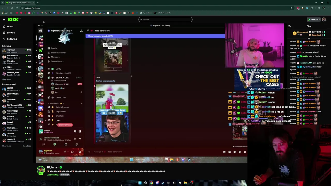This screenshot has height=186, width=331.
Task: Open Browse in Kick sidebar
Action: click(x=11, y=33)
